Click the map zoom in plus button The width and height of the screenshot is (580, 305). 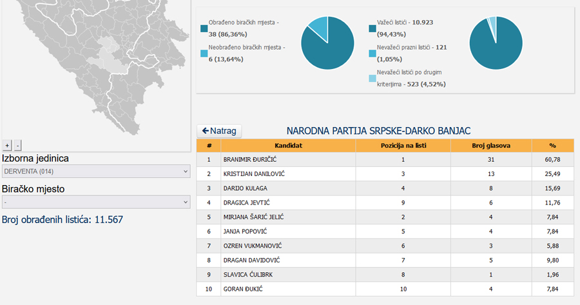point(7,145)
